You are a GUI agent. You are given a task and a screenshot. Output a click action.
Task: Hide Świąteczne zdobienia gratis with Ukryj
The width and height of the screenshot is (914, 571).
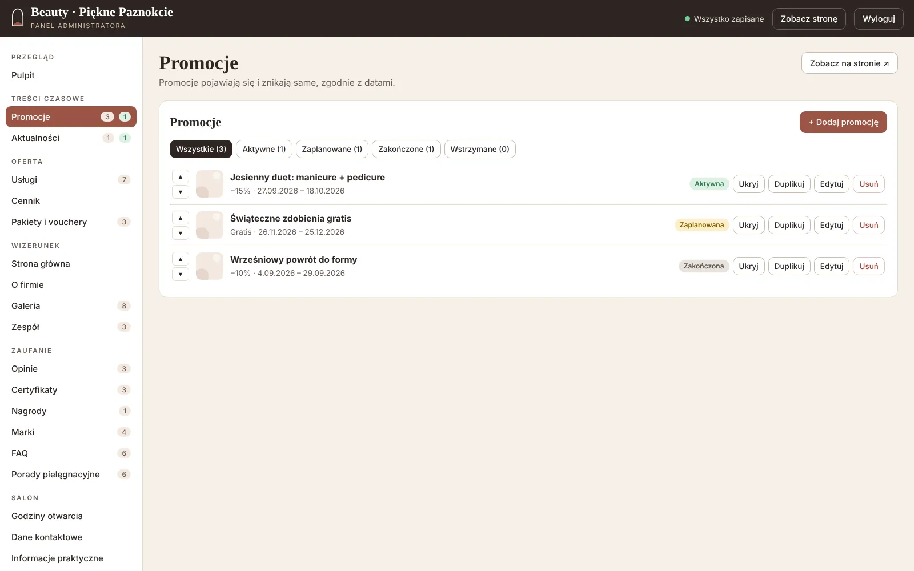748,225
